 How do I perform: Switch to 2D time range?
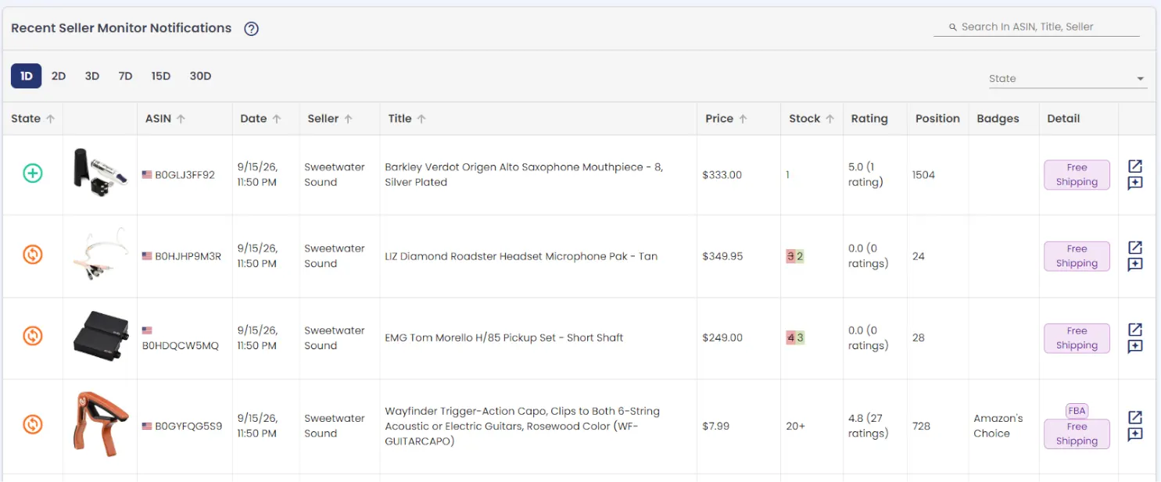click(x=59, y=76)
